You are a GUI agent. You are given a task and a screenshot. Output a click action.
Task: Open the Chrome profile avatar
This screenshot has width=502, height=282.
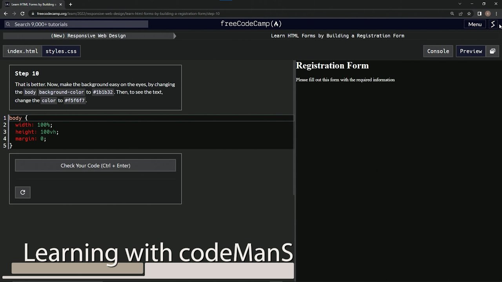(x=488, y=13)
